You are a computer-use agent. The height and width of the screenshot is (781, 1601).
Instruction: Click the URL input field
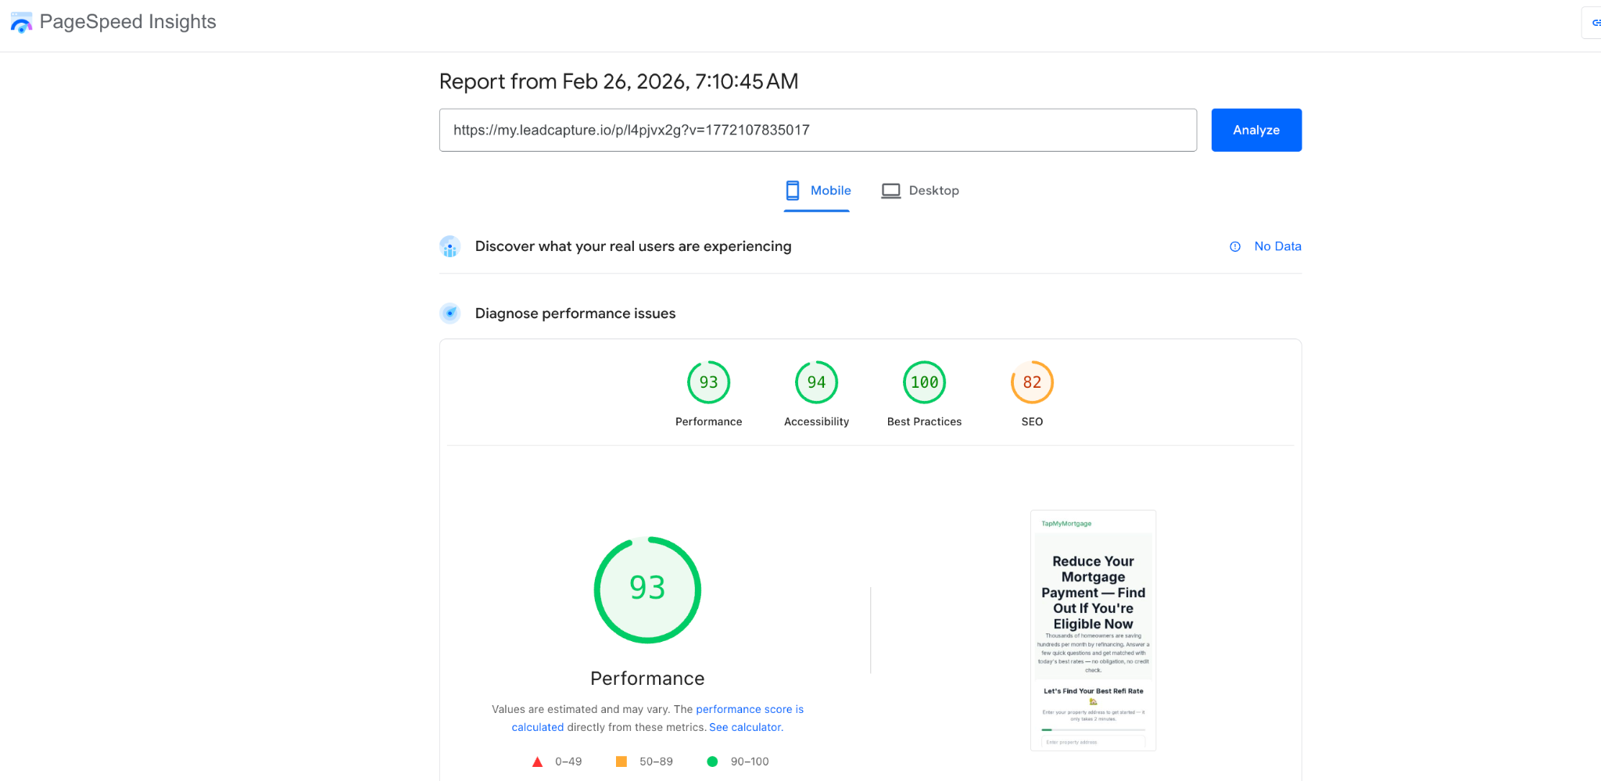click(x=818, y=130)
